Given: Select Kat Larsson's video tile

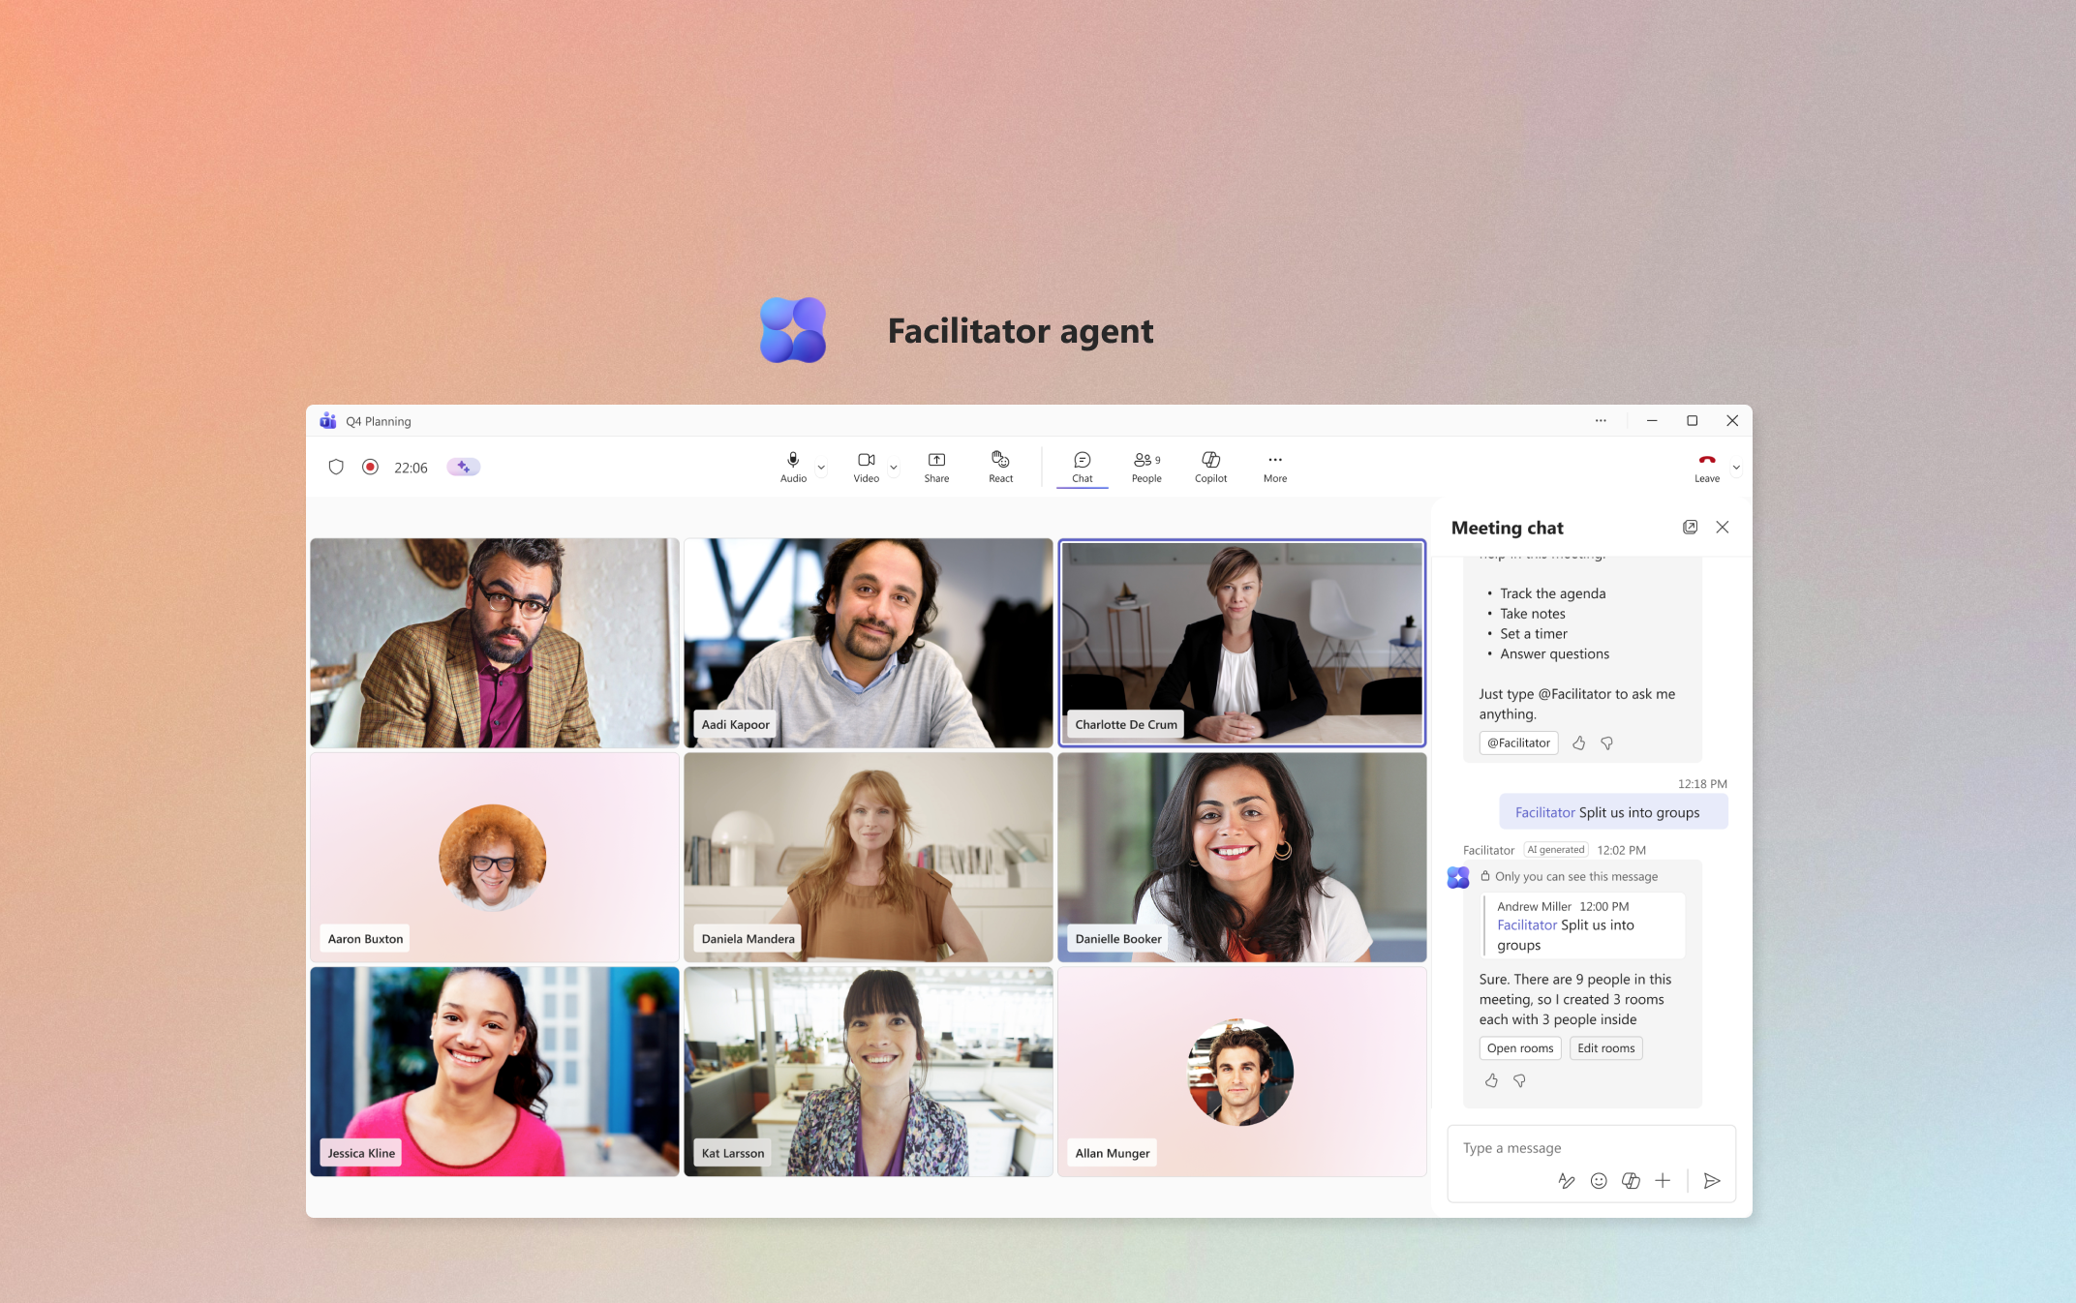Looking at the screenshot, I should click(868, 1072).
